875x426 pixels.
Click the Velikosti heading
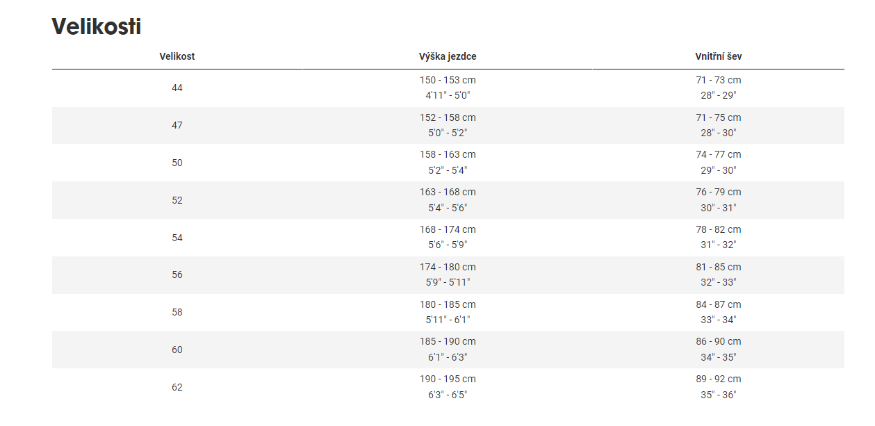click(97, 27)
